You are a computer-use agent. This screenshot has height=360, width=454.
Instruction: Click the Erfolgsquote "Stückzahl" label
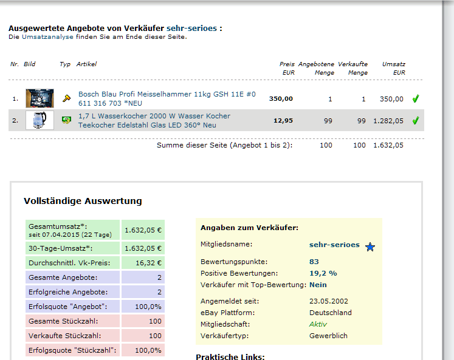[72, 350]
